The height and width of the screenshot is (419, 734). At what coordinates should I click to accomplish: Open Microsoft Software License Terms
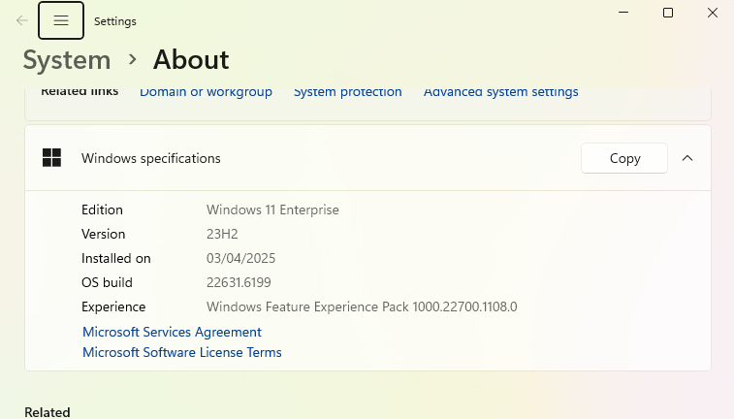pyautogui.click(x=182, y=352)
